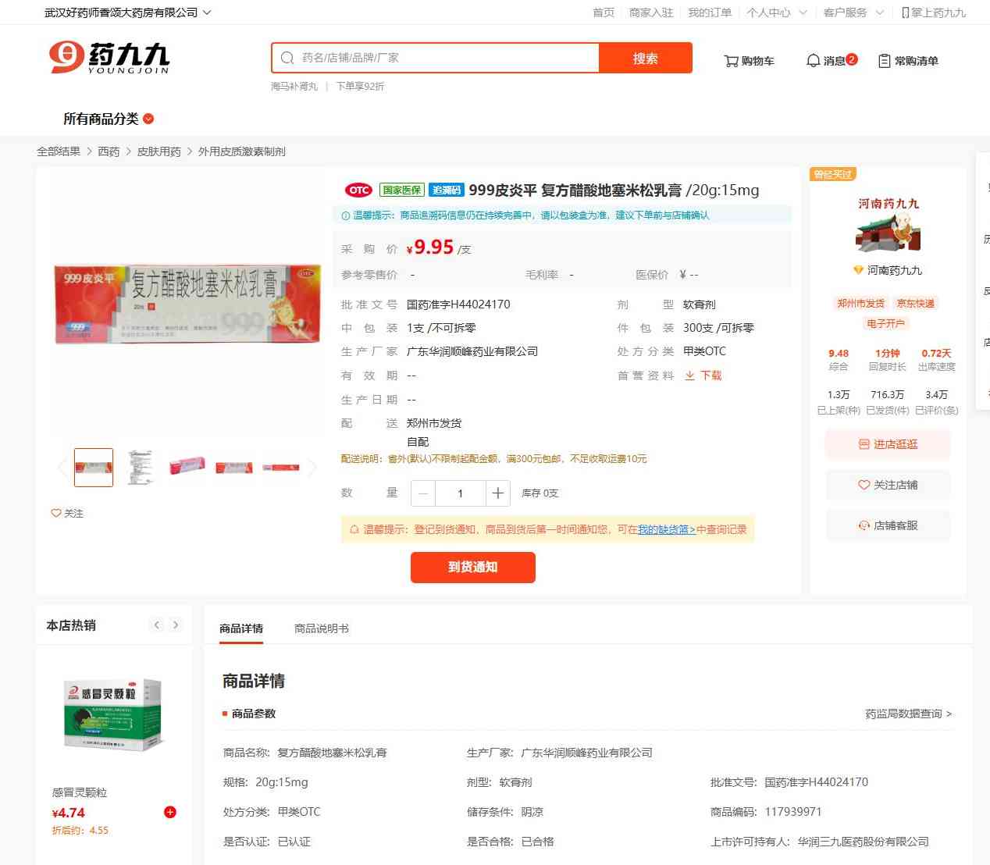Open the 常购清单 frequent-purchase list icon

[x=885, y=61]
